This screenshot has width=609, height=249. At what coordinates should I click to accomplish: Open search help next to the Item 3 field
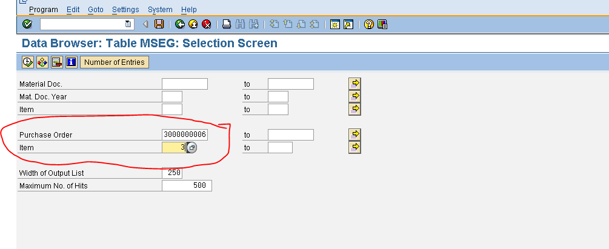192,148
